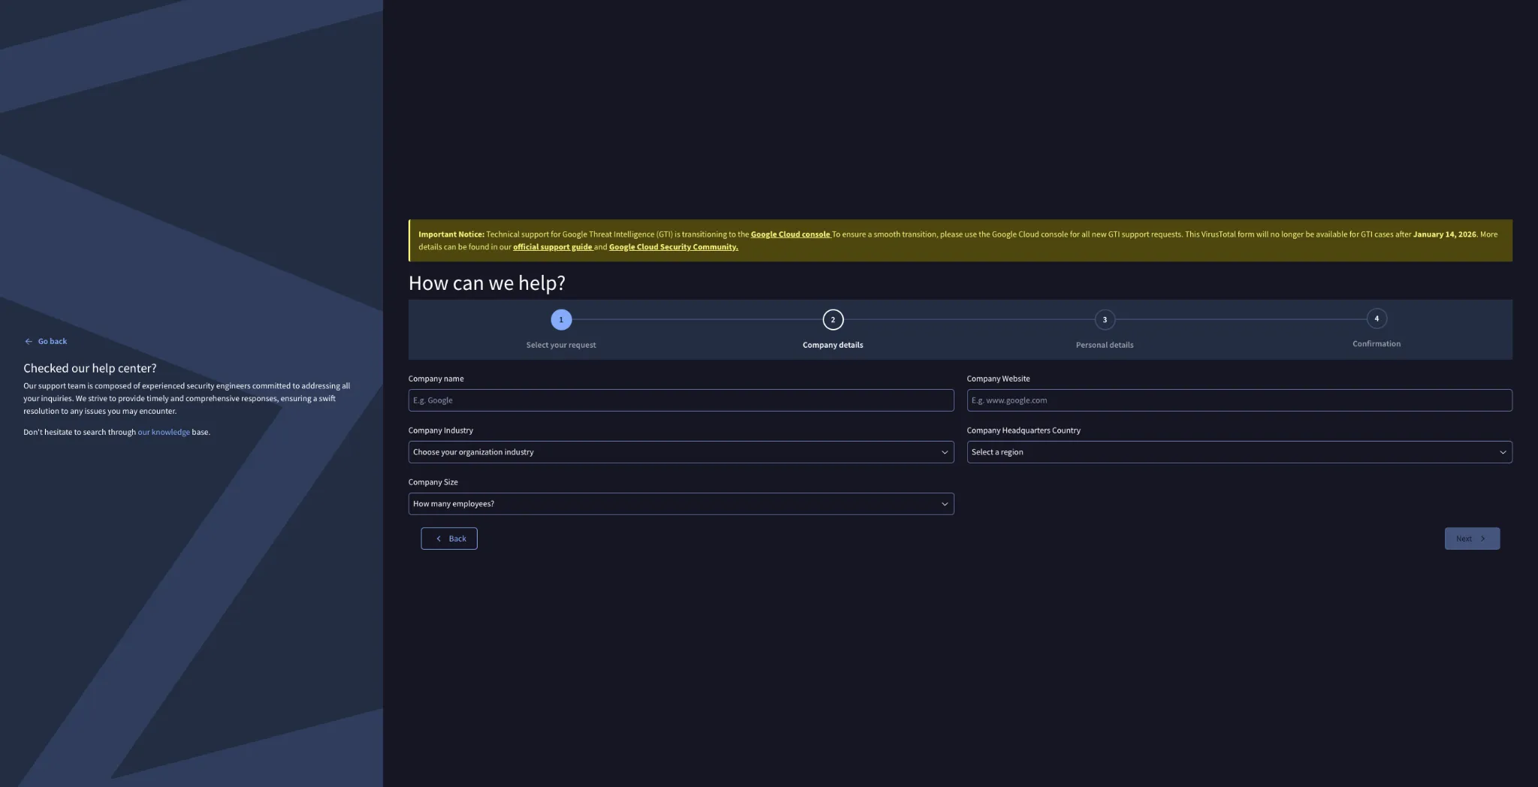Image resolution: width=1538 pixels, height=787 pixels.
Task: Click the Go back arrow icon
Action: click(29, 342)
